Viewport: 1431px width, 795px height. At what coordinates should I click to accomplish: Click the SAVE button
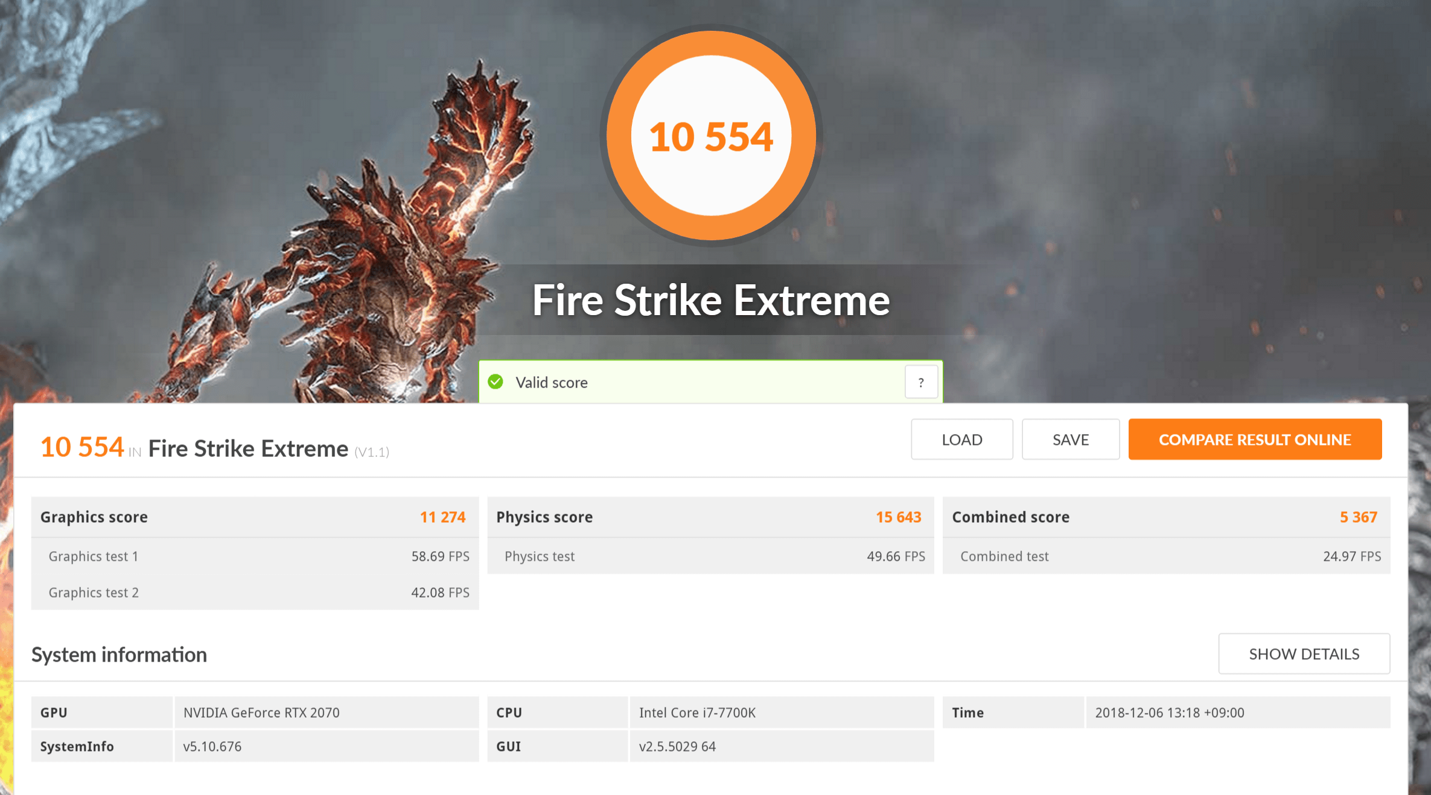pos(1071,439)
